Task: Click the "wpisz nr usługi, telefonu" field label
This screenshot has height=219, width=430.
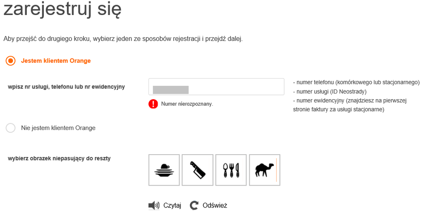Action: pyautogui.click(x=66, y=87)
